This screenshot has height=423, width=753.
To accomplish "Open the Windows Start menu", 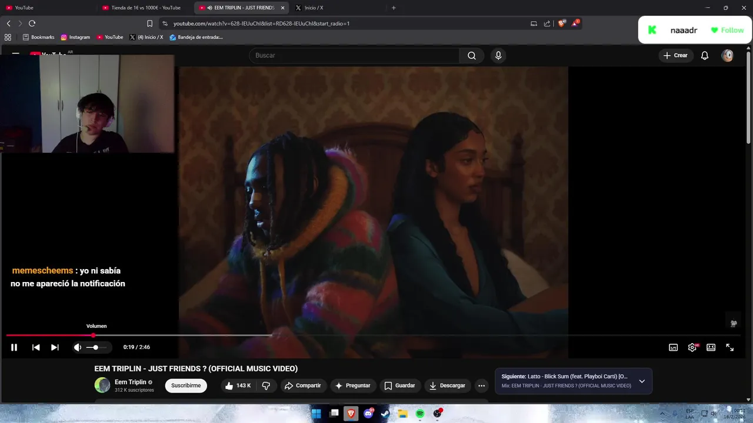I will [316, 414].
